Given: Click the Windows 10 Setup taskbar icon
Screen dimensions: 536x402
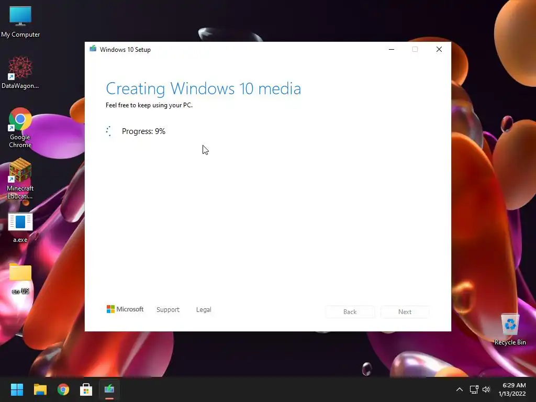Looking at the screenshot, I should pyautogui.click(x=109, y=389).
